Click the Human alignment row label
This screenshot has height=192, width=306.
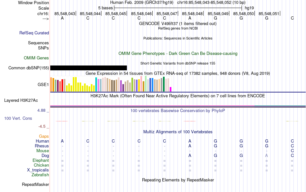pyautogui.click(x=42, y=141)
